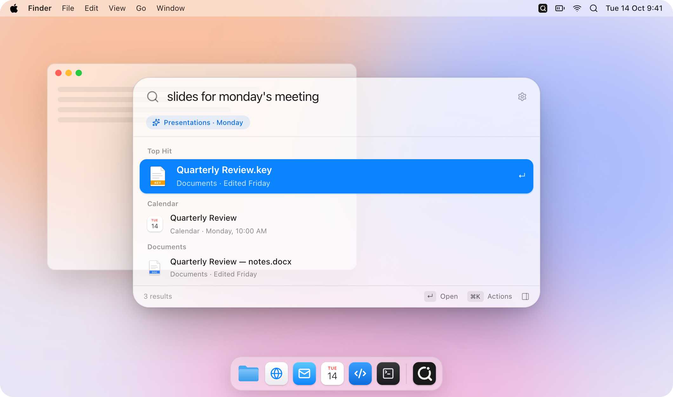Open the Calendar app in the dock
This screenshot has height=397, width=673.
pyautogui.click(x=332, y=374)
